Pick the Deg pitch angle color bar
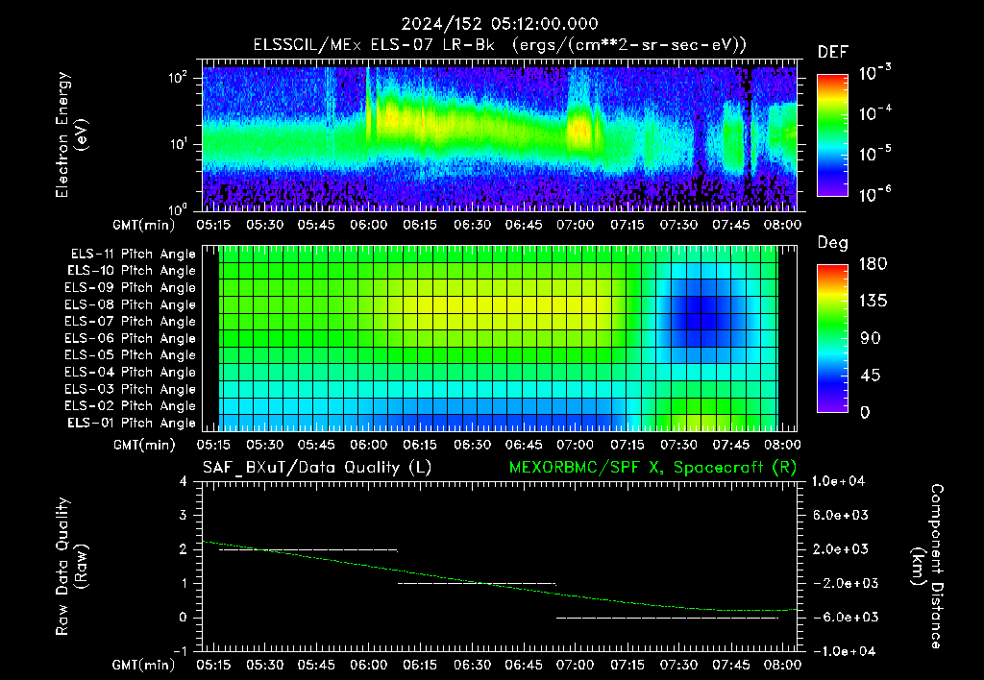 (x=833, y=339)
